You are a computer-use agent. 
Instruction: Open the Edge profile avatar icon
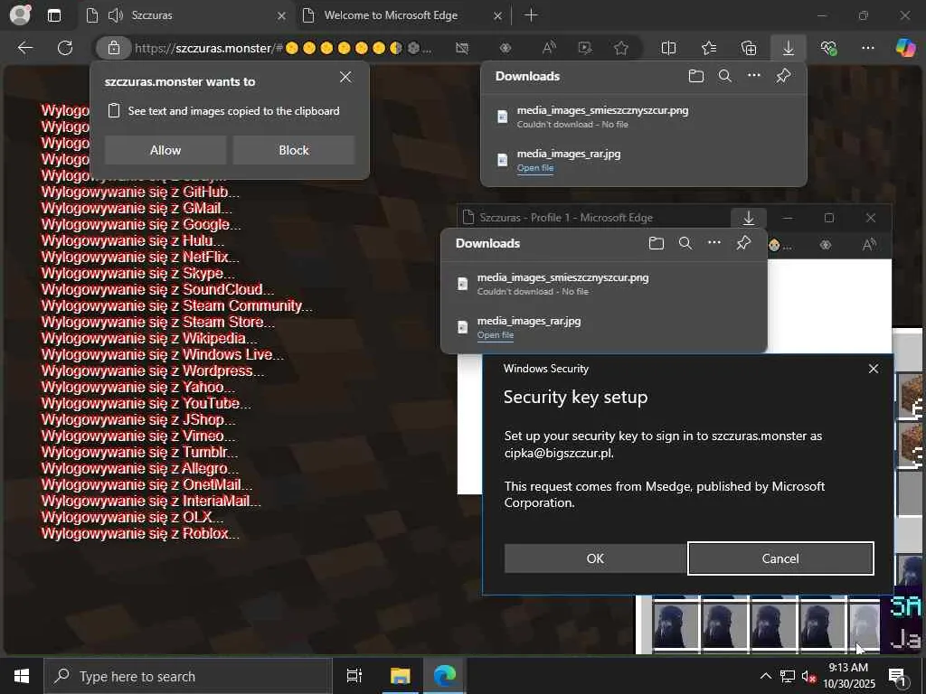(20, 15)
